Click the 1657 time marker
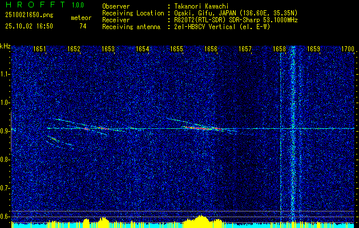Screen dimensions: 359x228 [245, 49]
